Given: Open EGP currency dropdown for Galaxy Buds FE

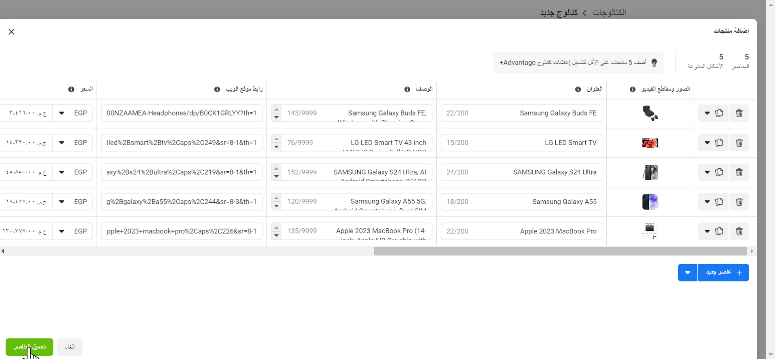Looking at the screenshot, I should point(73,113).
